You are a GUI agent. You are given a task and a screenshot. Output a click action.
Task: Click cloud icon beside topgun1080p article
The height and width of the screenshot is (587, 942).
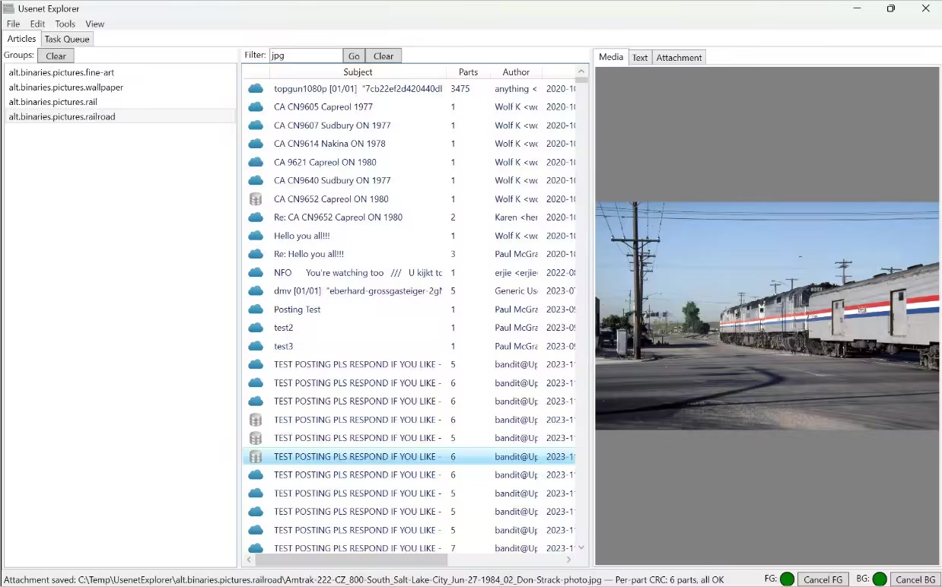pyautogui.click(x=256, y=89)
